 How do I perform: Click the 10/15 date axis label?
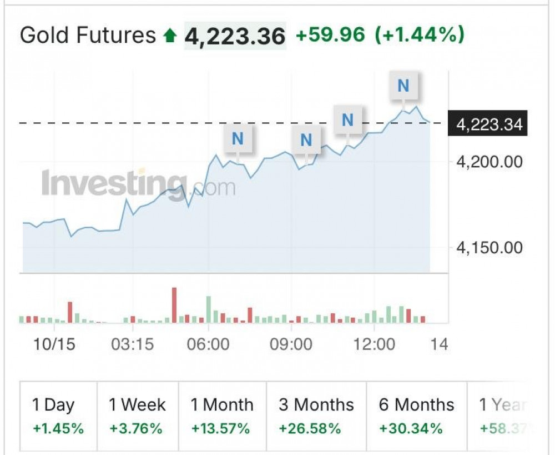[x=54, y=344]
